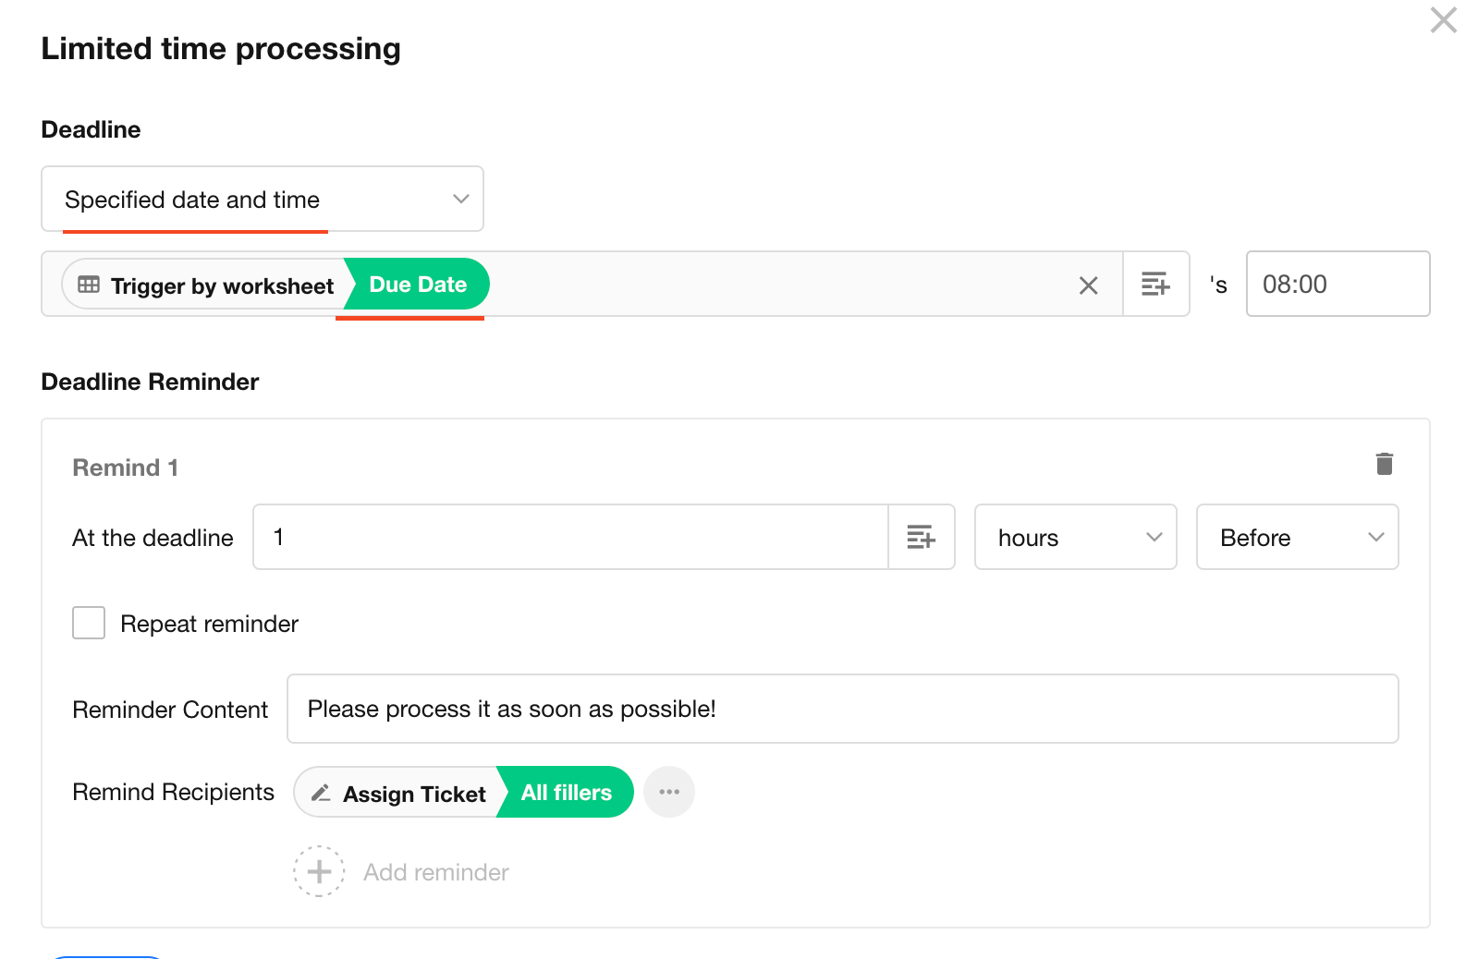1466x959 pixels.
Task: Expand the Before/After dropdown
Action: [1296, 538]
